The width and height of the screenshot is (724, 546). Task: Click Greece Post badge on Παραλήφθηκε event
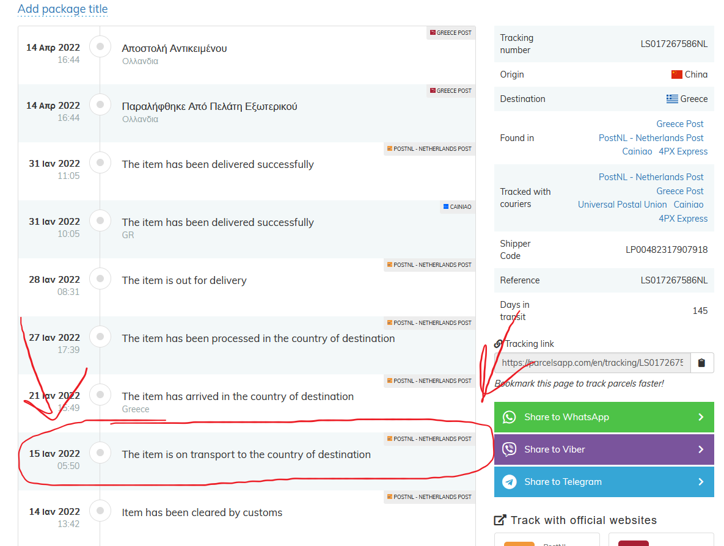(x=451, y=91)
